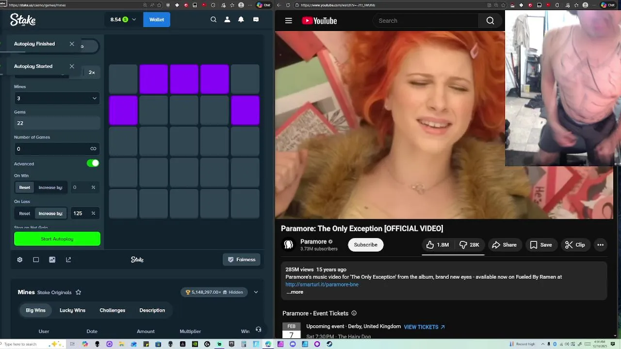
Task: Select Increase by option under On Win
Action: pyautogui.click(x=50, y=188)
